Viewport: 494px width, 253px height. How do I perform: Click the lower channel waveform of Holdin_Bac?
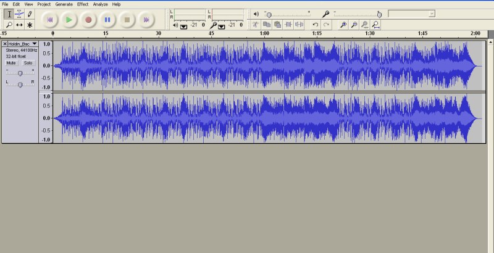point(269,118)
